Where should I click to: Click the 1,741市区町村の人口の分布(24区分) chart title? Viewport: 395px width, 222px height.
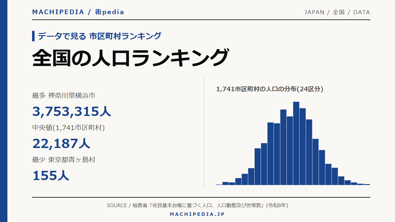(270, 89)
